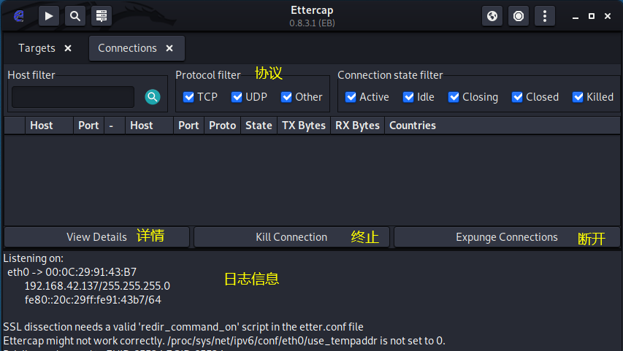This screenshot has width=623, height=351.
Task: Maximize the Ettercap window
Action: click(592, 16)
